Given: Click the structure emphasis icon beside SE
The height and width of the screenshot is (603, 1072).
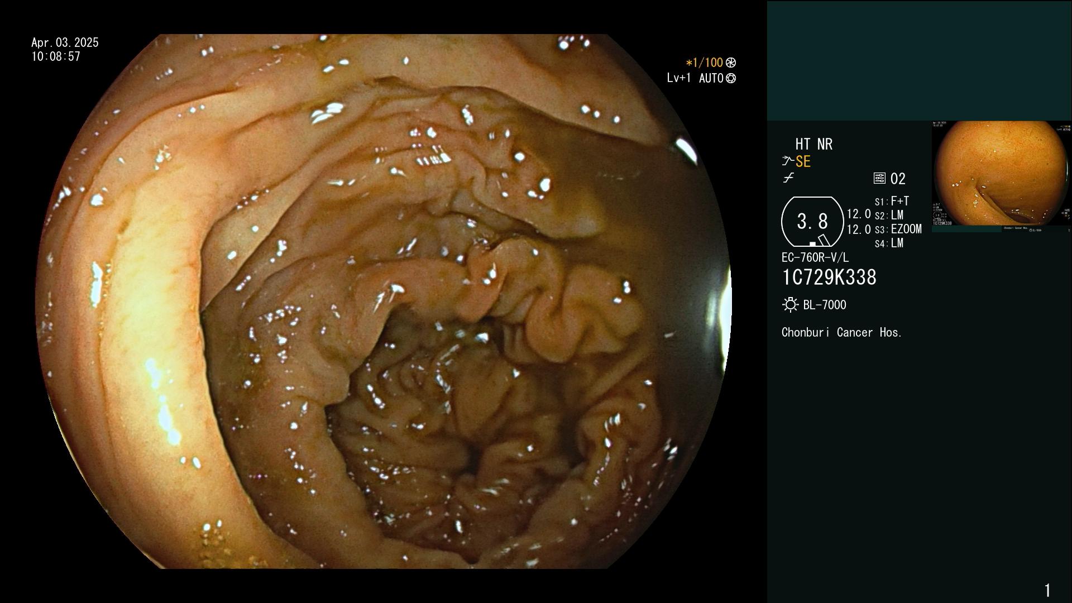Looking at the screenshot, I should pos(788,161).
